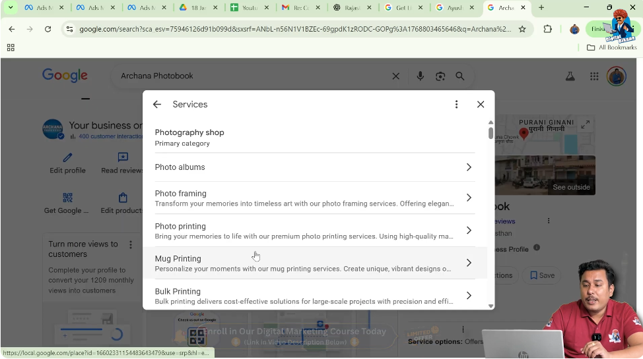Click the Mug Printing service title

point(178,259)
